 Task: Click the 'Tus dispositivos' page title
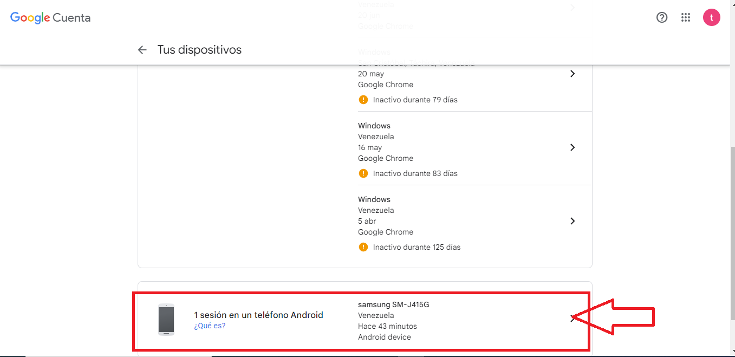pyautogui.click(x=199, y=50)
